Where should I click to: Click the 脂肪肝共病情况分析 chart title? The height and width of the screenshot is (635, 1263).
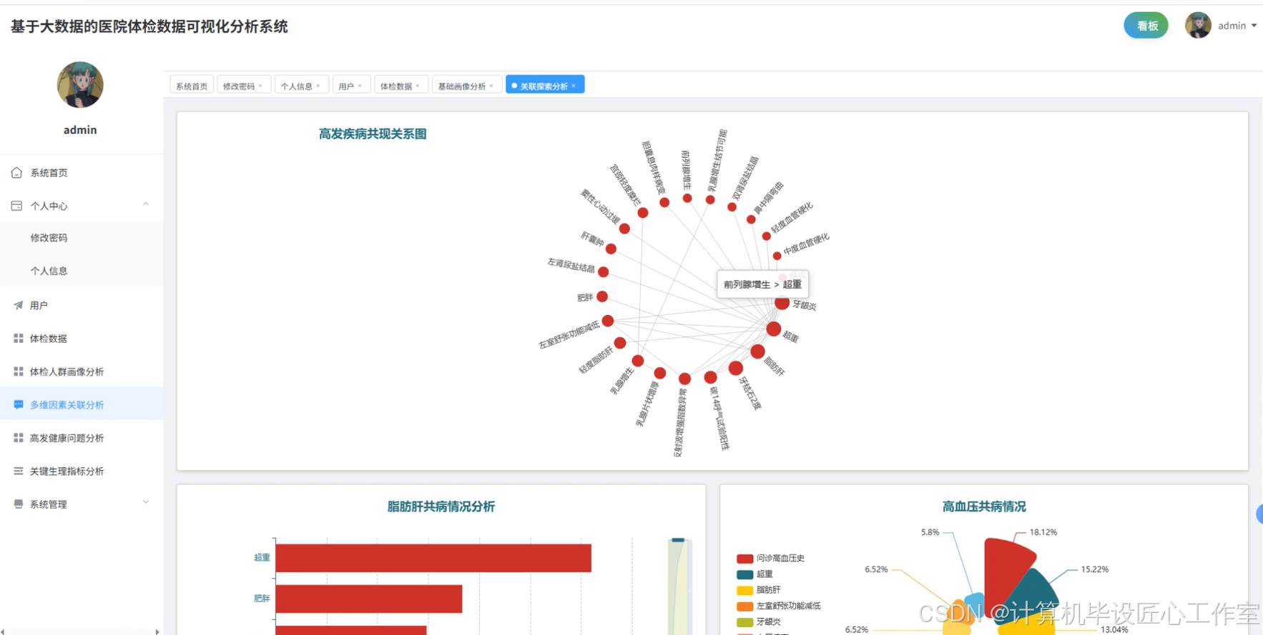click(x=441, y=506)
